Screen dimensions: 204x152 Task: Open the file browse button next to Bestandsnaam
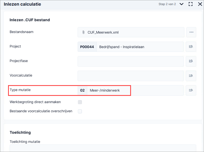pyautogui.click(x=191, y=32)
